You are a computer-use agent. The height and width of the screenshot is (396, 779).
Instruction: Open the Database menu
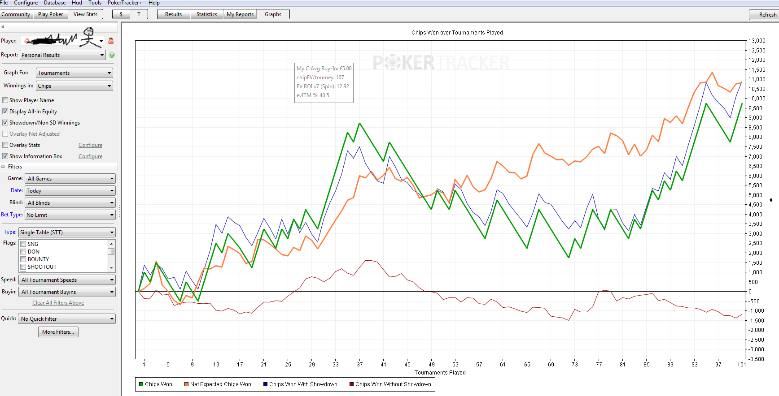click(x=55, y=3)
